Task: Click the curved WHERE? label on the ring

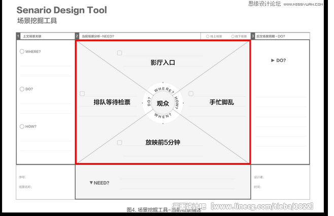Action: 164,90
